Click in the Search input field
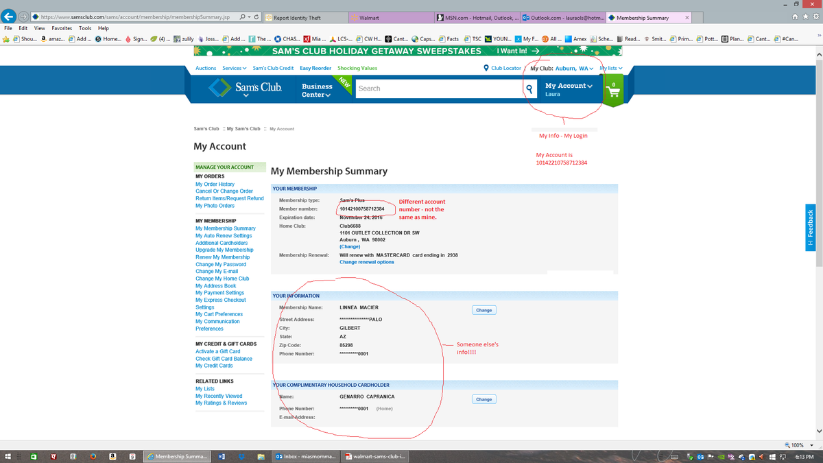 tap(439, 88)
